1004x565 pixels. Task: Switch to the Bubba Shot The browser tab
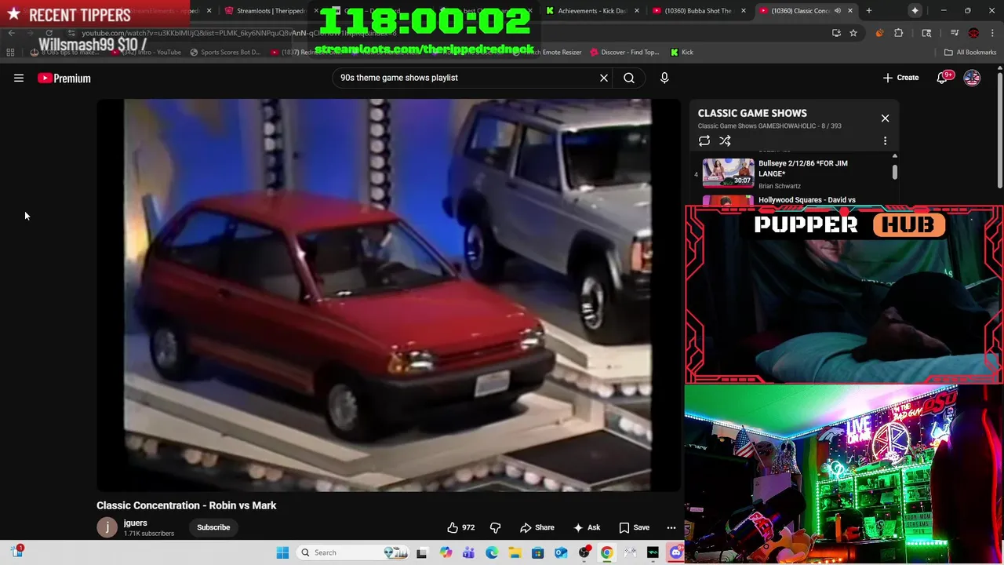pos(698,11)
